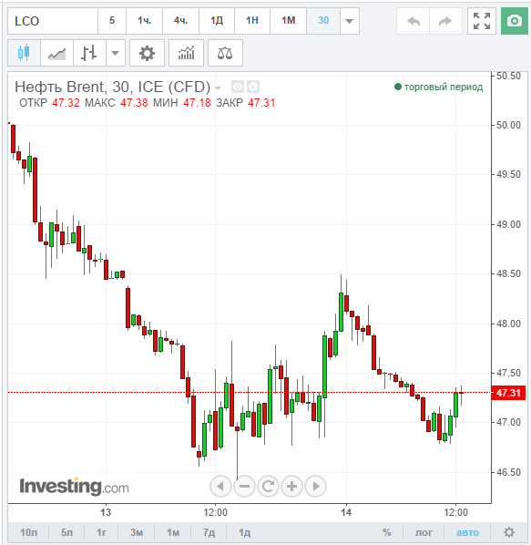Screen dimensions: 531x545
Task: Set range to 7д
Action: tap(209, 532)
